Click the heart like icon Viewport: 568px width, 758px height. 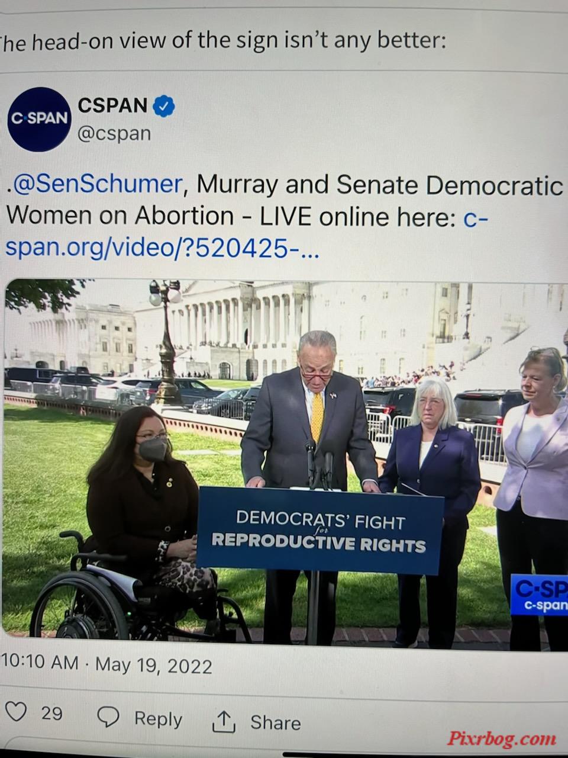(x=16, y=711)
